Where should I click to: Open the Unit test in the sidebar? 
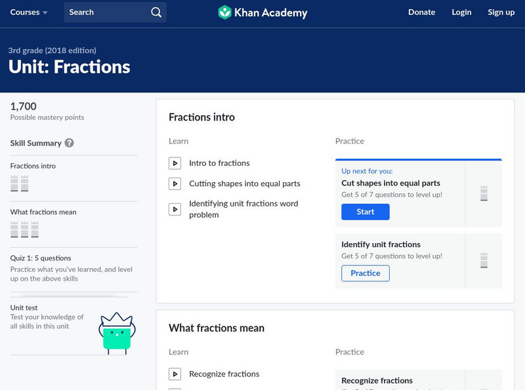point(24,307)
